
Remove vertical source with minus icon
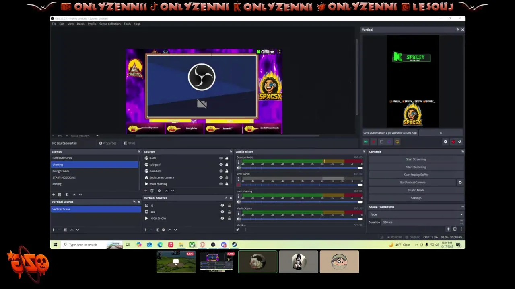pos(151,230)
